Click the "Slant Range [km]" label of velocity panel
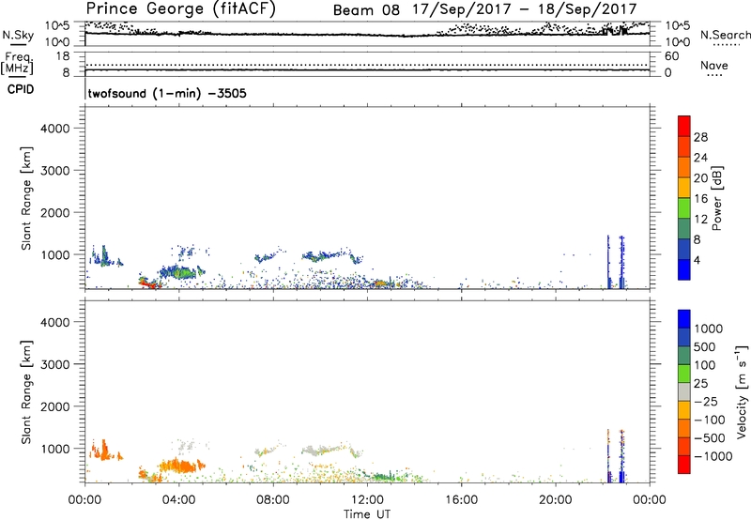Screen dimensions: 751x520 [26, 392]
